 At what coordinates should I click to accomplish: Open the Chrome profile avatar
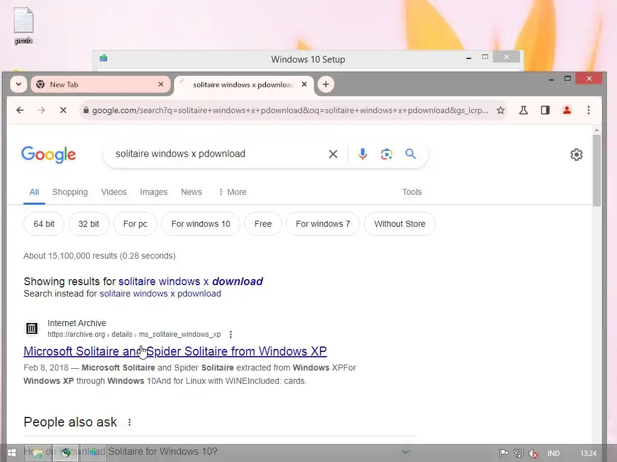[x=566, y=111]
